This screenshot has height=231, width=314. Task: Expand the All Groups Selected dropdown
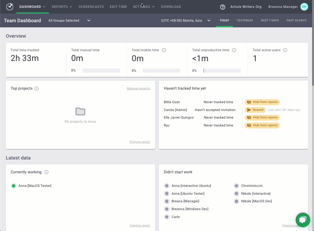point(69,21)
